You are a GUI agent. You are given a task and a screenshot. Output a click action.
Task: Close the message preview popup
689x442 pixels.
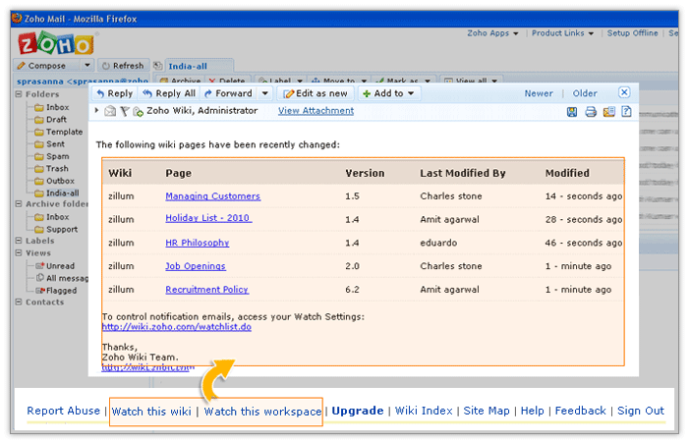[624, 93]
